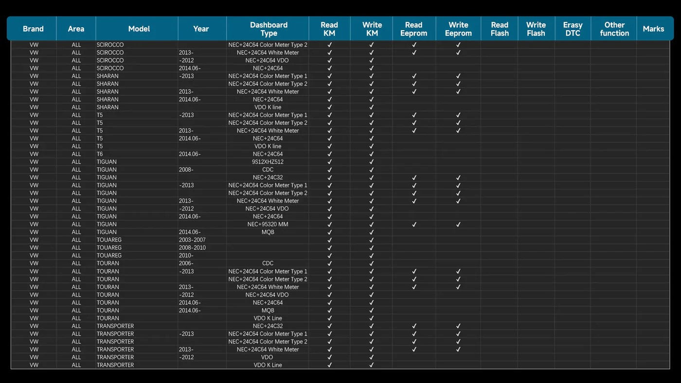Click the T6 model cell
The height and width of the screenshot is (383, 681).
pos(100,154)
